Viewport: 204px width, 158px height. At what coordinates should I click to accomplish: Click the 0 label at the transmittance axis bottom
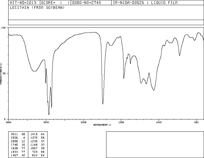click(5, 119)
